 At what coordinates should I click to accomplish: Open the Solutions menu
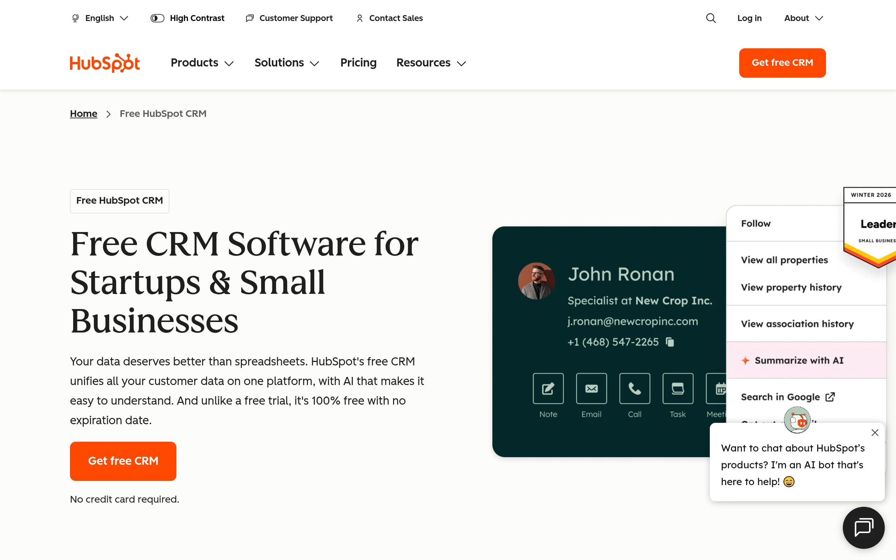pos(287,63)
